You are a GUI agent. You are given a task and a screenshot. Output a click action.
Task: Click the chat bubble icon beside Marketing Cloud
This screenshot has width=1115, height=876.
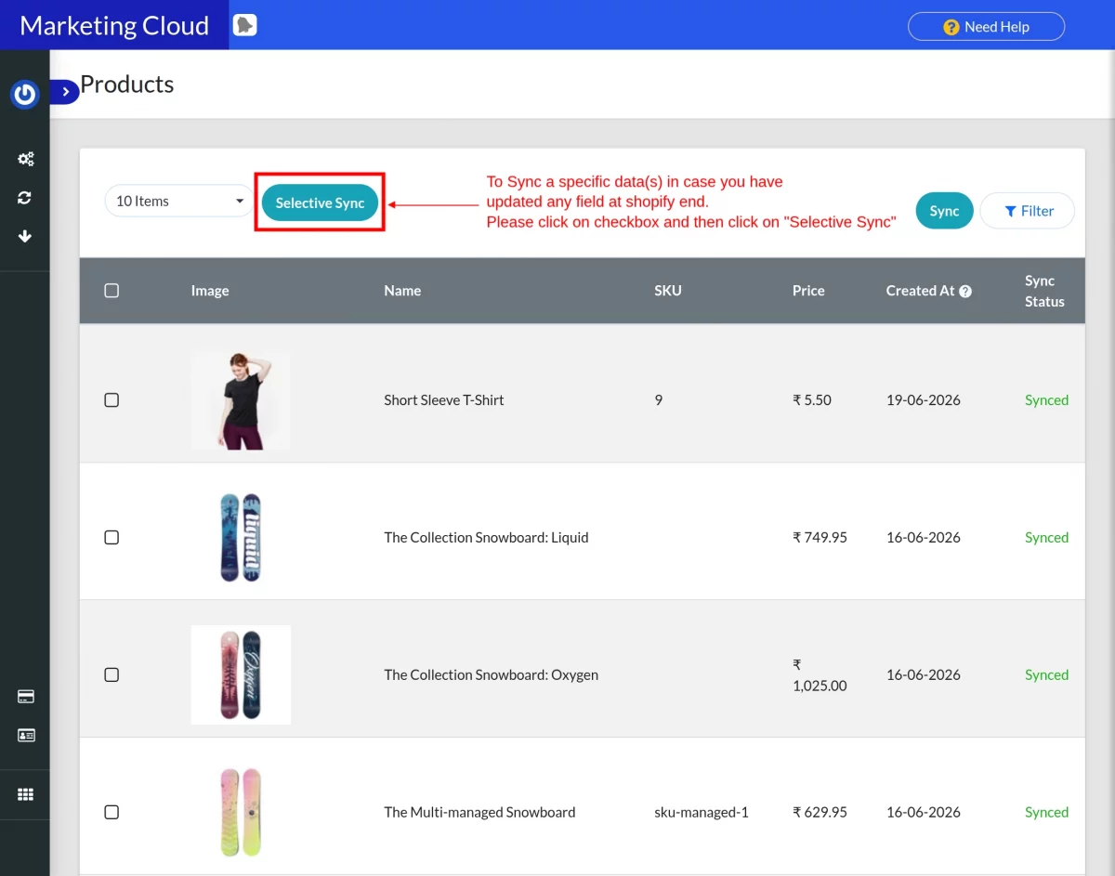[244, 25]
